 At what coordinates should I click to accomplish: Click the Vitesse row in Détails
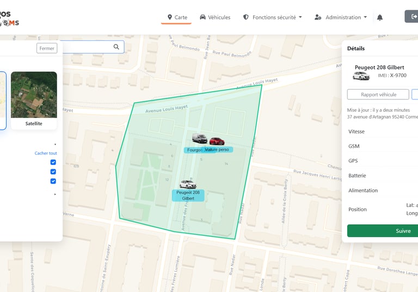coord(383,131)
